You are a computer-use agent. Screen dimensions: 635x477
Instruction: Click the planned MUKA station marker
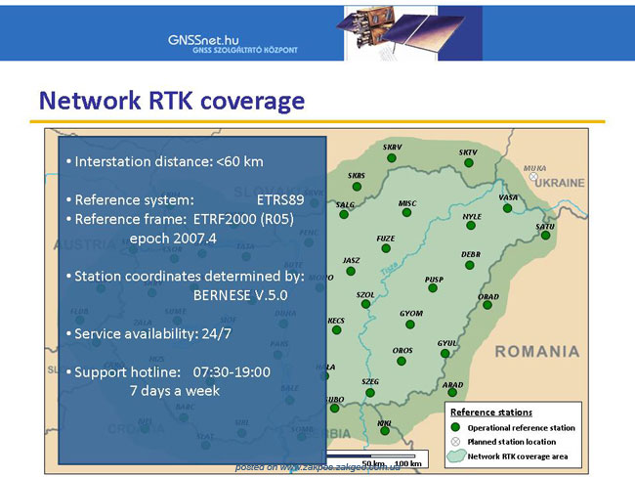tap(533, 176)
